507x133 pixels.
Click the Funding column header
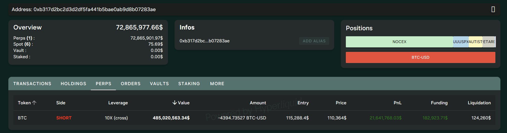[x=439, y=103]
